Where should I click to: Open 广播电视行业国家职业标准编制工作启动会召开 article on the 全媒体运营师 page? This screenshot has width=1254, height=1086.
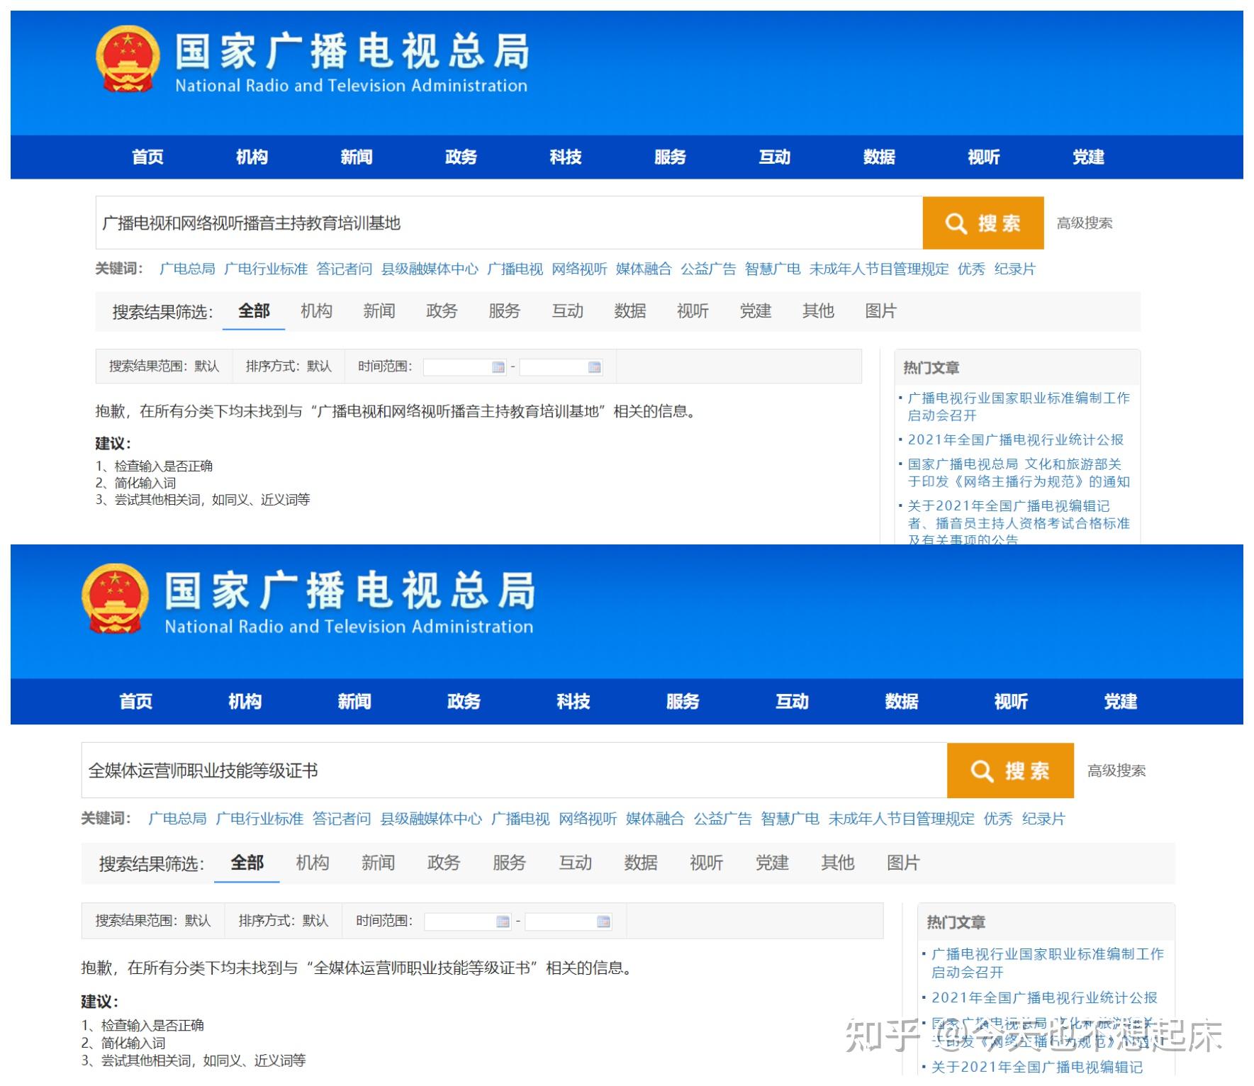coord(1048,963)
